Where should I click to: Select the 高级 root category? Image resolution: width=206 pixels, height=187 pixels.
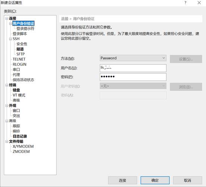[13, 121]
